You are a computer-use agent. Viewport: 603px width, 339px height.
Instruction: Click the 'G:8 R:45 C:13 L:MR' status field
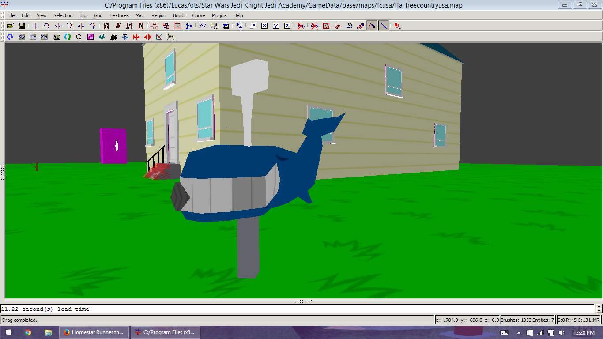pos(579,320)
